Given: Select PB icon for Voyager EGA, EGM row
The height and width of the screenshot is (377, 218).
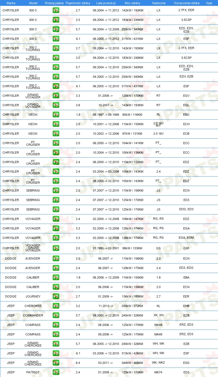Looking at the screenshot, I should click(x=56, y=238).
